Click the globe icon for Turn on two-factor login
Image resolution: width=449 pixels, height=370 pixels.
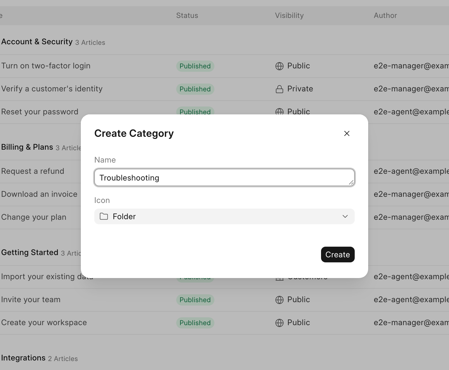280,66
